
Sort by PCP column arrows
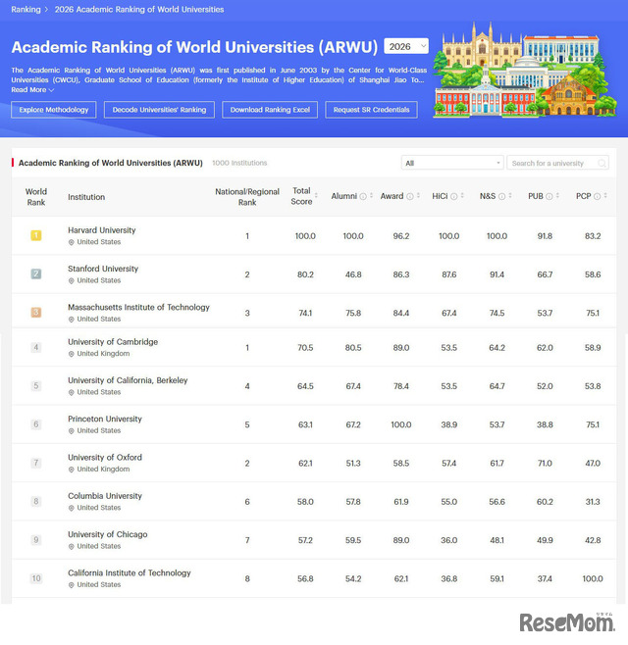(x=605, y=196)
